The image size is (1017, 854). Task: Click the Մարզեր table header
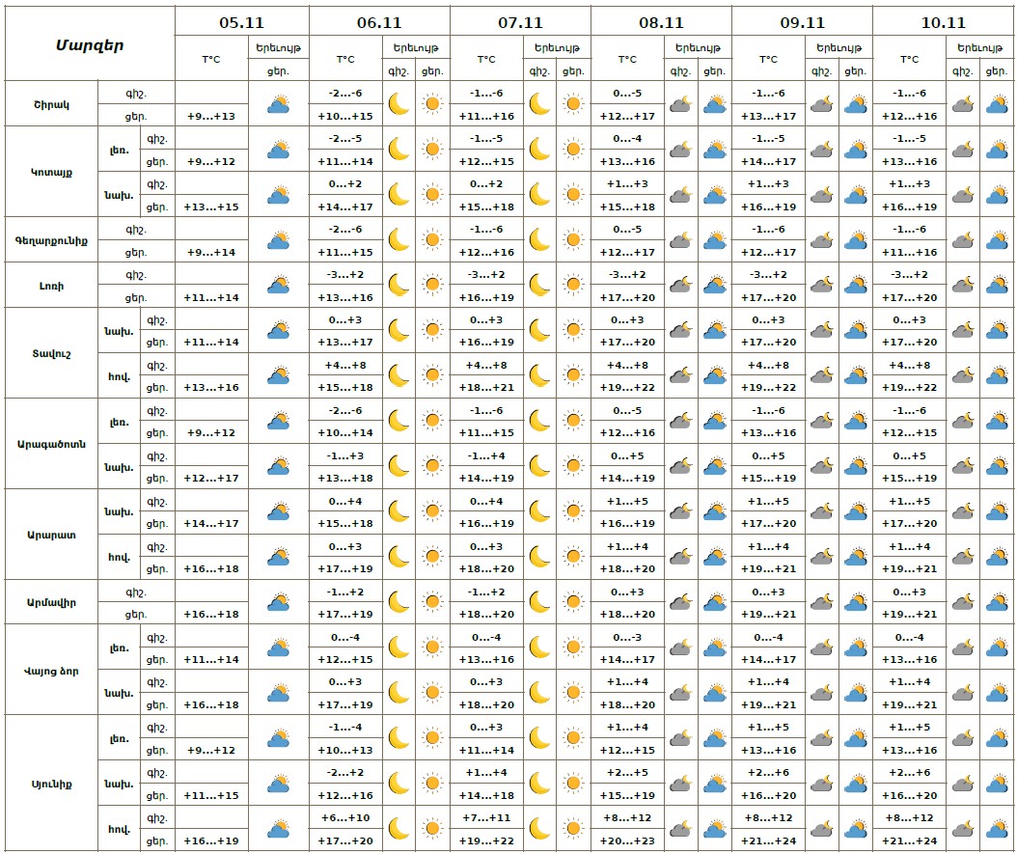click(x=89, y=44)
